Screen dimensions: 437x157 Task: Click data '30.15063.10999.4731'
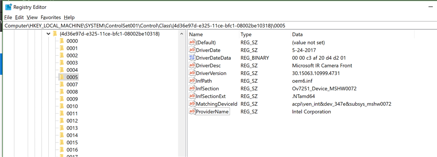click(x=316, y=73)
